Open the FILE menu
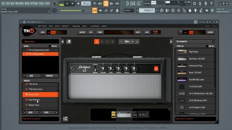Image resolution: width=232 pixels, height=130 pixels. tap(3, 3)
